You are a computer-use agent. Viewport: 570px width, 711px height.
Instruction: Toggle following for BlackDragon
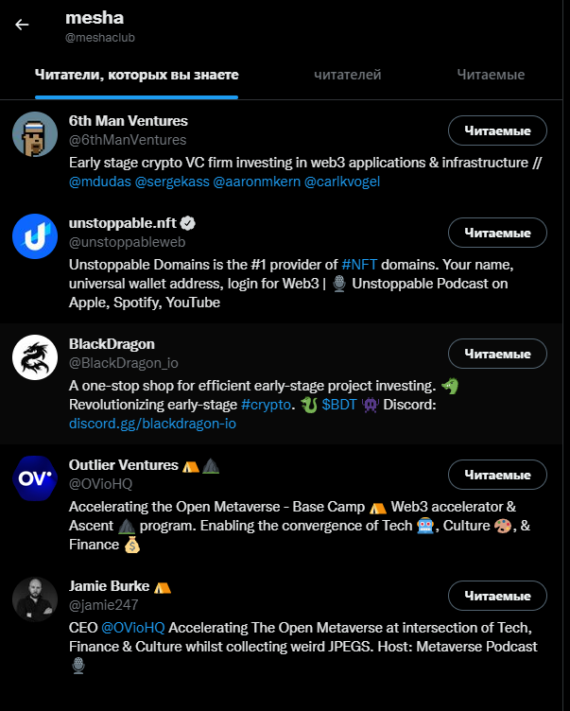(497, 354)
